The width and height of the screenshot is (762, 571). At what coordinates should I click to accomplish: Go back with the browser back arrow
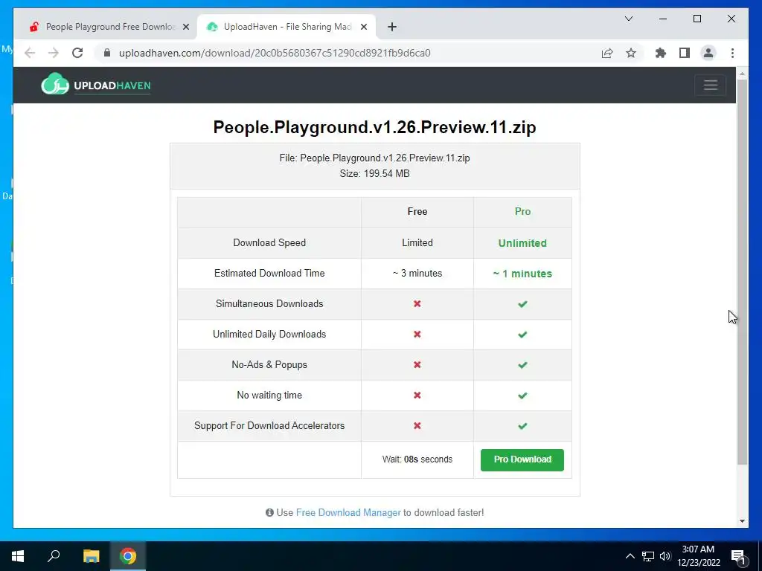pos(30,53)
